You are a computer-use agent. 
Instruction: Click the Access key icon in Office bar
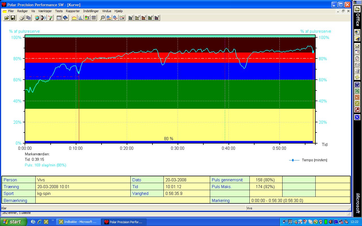(357, 110)
